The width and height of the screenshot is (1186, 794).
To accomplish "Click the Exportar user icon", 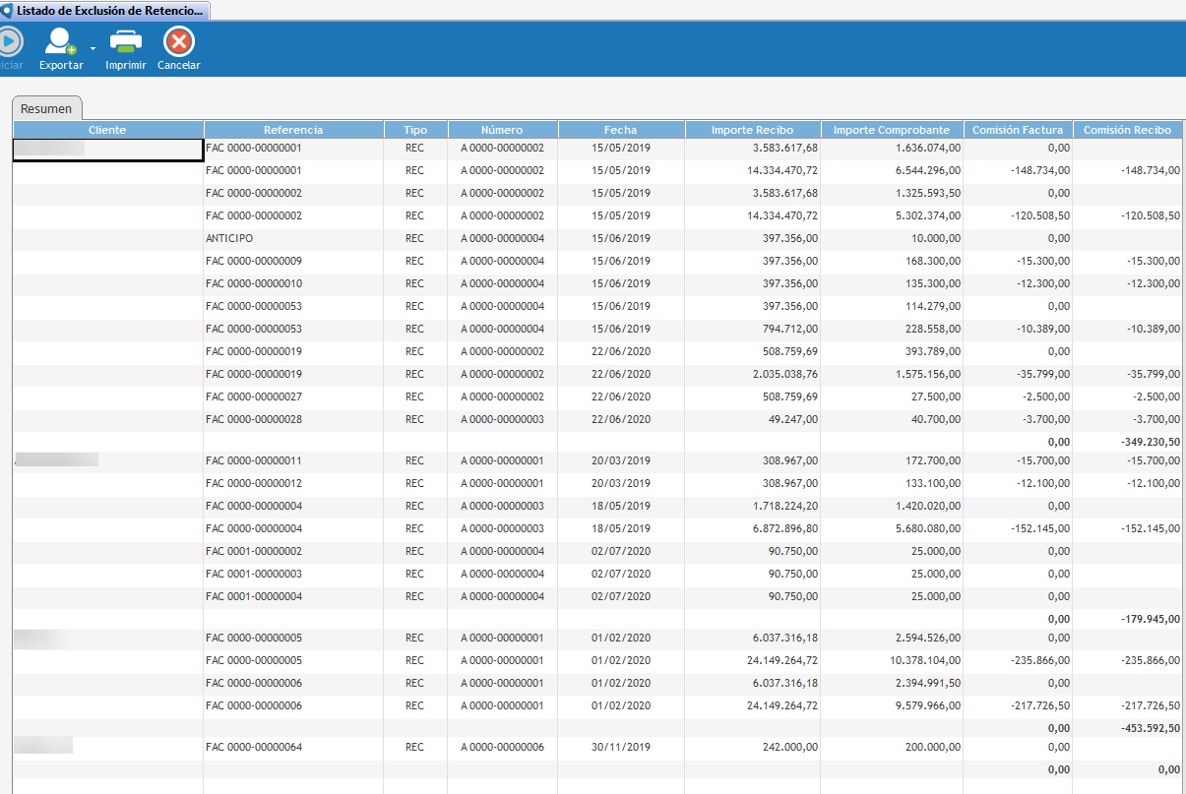I will tap(60, 42).
